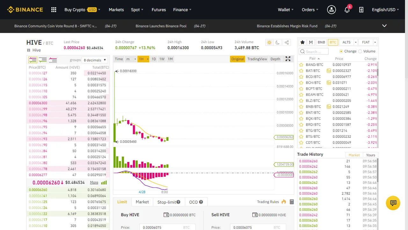Open the notifications bell icon
This screenshot has height=230, width=408.
pyautogui.click(x=347, y=10)
